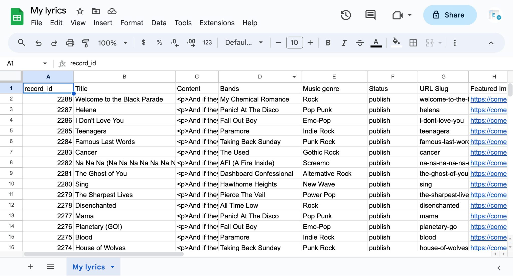Toggle italic formatting on
This screenshot has height=276, width=513.
pyautogui.click(x=344, y=43)
